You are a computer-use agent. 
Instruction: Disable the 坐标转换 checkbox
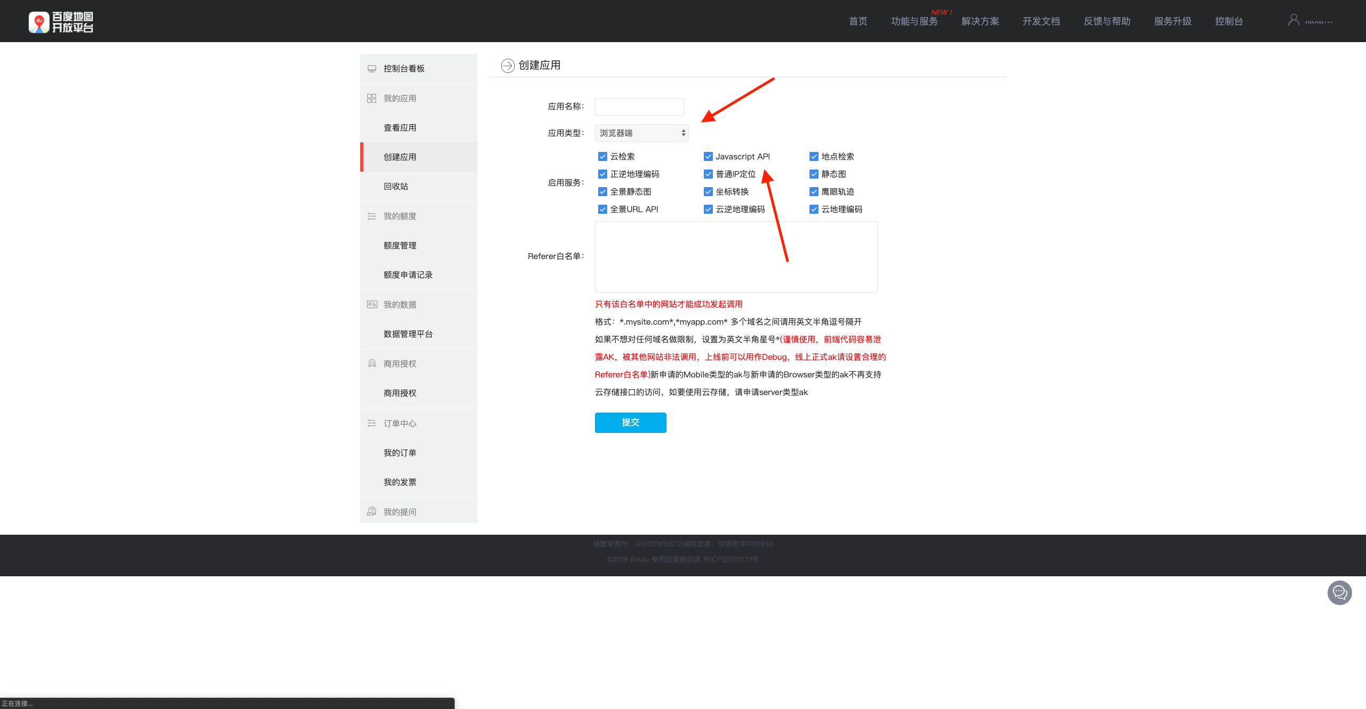click(708, 192)
